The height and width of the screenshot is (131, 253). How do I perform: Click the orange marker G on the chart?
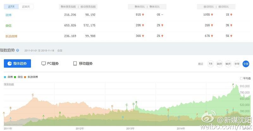pyautogui.click(x=206, y=112)
